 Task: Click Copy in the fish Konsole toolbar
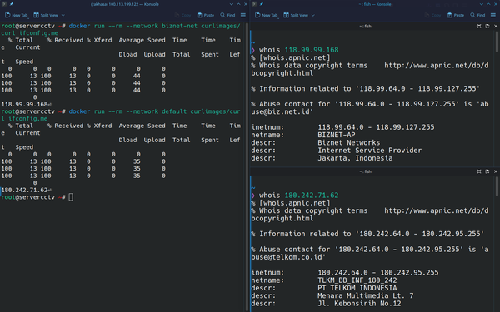[432, 15]
